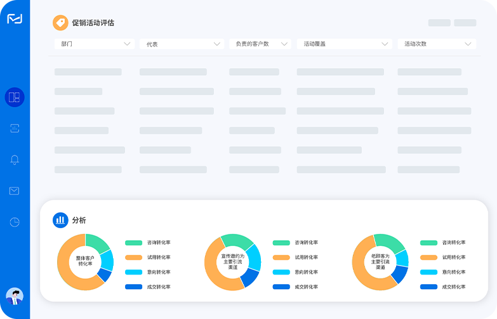Select 咨询转化率 label in the 宣传邀约 chart legend

[x=306, y=243]
